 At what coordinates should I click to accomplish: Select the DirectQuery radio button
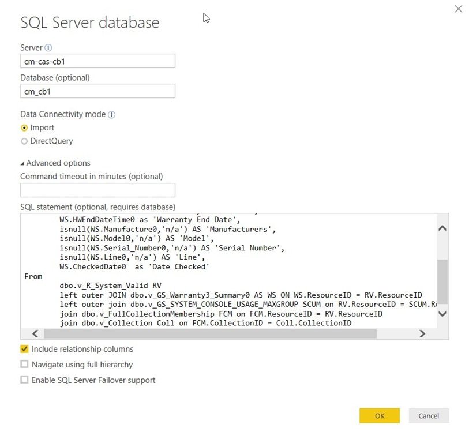pyautogui.click(x=24, y=141)
